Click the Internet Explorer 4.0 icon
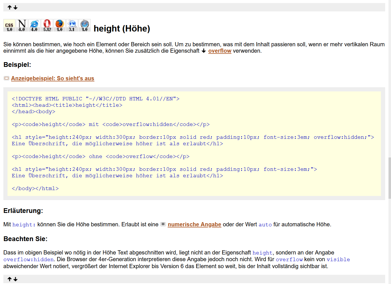391x284 pixels. click(x=34, y=25)
